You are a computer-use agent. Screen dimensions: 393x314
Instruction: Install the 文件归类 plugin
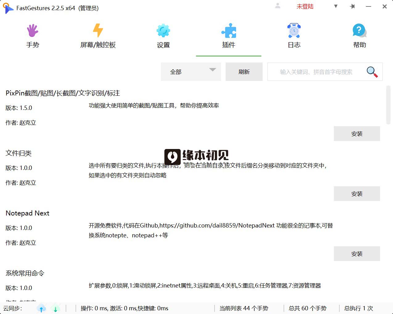357,194
